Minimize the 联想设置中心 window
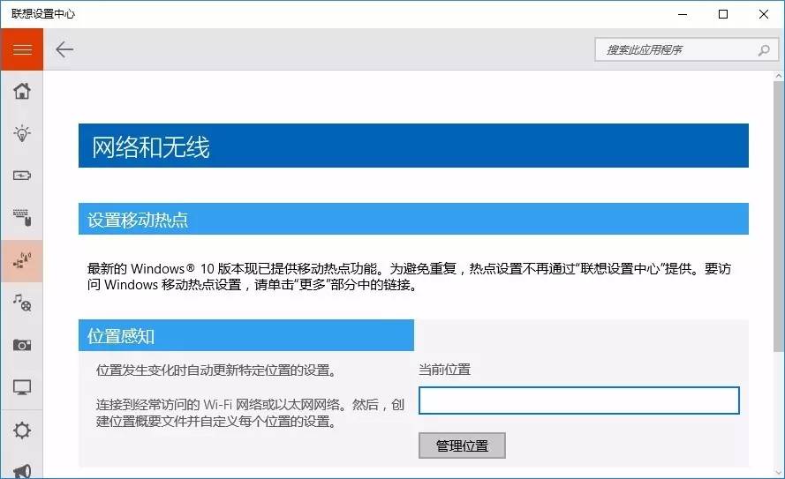 683,14
